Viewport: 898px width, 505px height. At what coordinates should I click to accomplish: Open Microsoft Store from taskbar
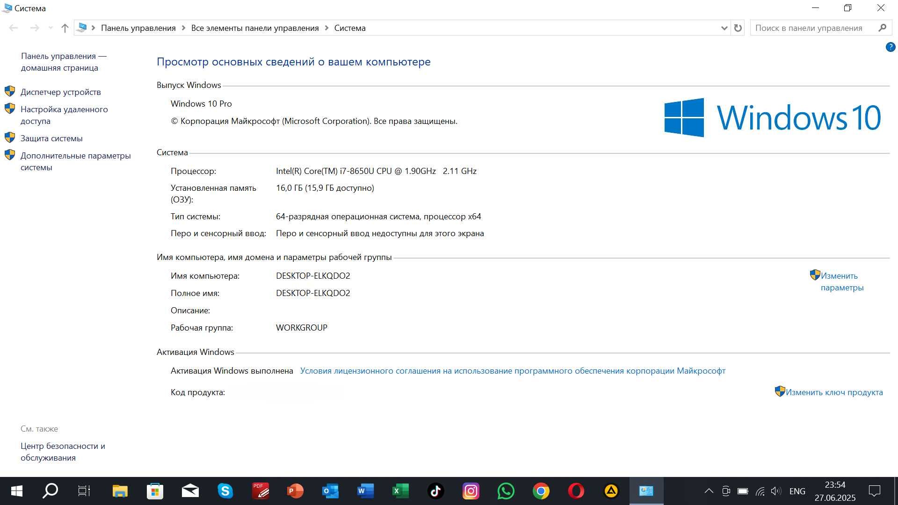[155, 491]
